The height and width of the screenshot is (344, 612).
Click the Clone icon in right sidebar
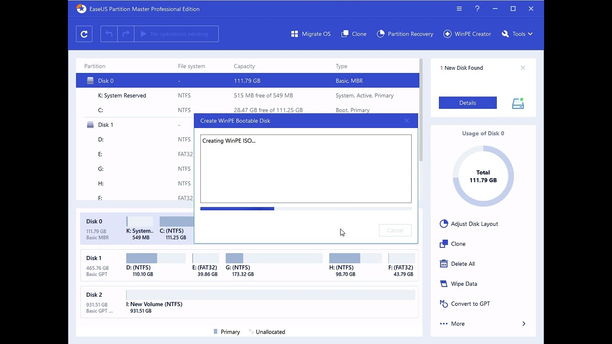click(x=444, y=244)
